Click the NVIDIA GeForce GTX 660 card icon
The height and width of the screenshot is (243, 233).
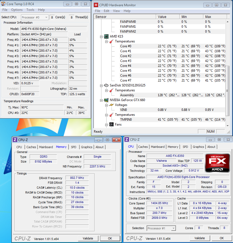click(106, 100)
